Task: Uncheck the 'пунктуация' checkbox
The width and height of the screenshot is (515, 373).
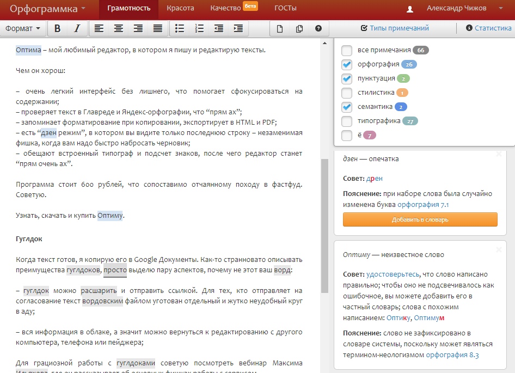Action: [347, 78]
